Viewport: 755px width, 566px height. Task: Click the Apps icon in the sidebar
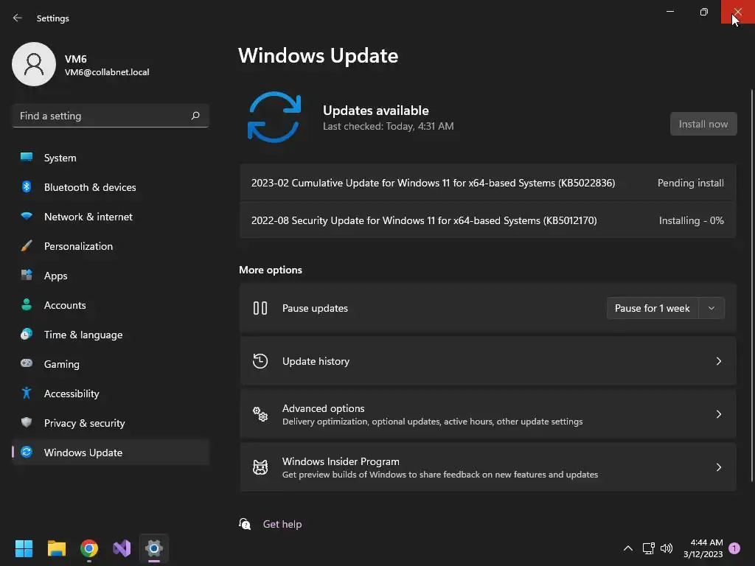27,275
